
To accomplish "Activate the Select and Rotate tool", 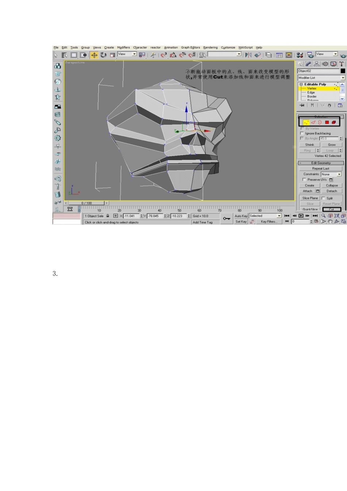I will pos(103,55).
